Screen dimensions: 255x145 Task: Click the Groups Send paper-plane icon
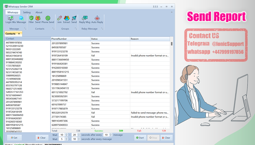74,20
